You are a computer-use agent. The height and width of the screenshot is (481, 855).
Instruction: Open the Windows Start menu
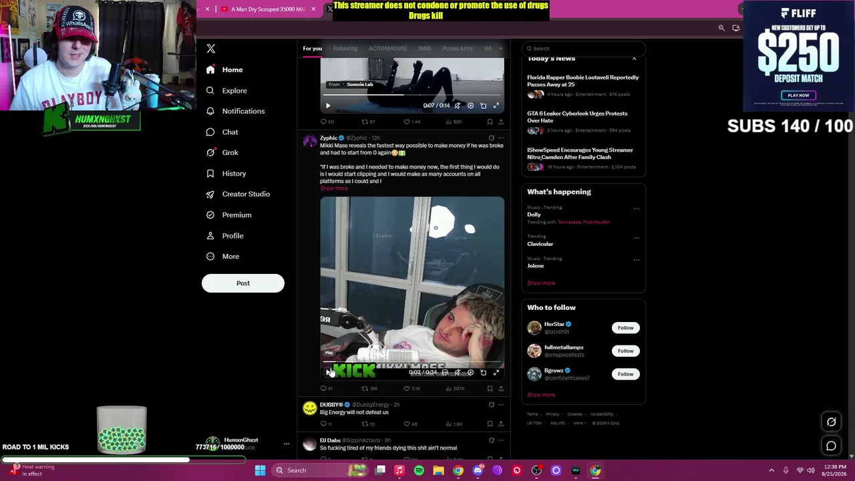click(261, 470)
